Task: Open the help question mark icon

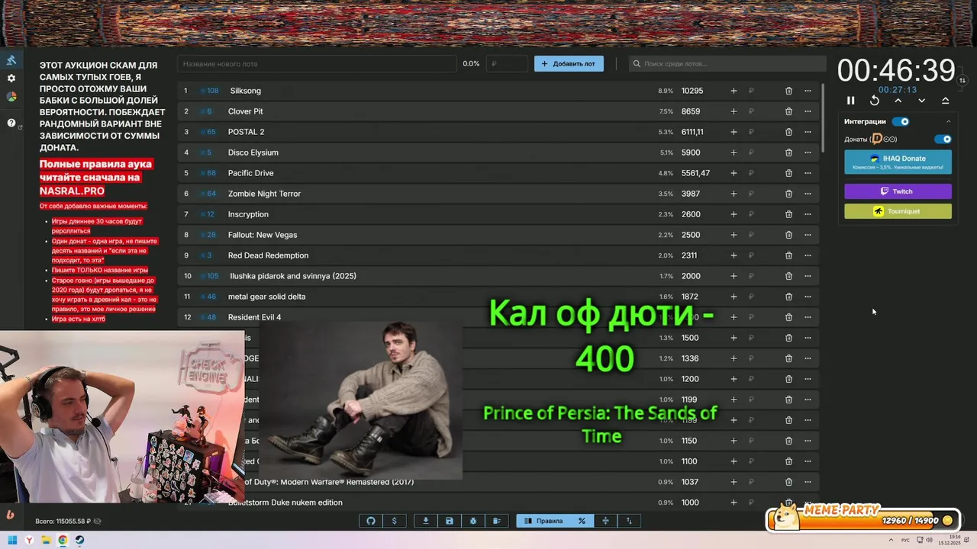Action: tap(11, 123)
